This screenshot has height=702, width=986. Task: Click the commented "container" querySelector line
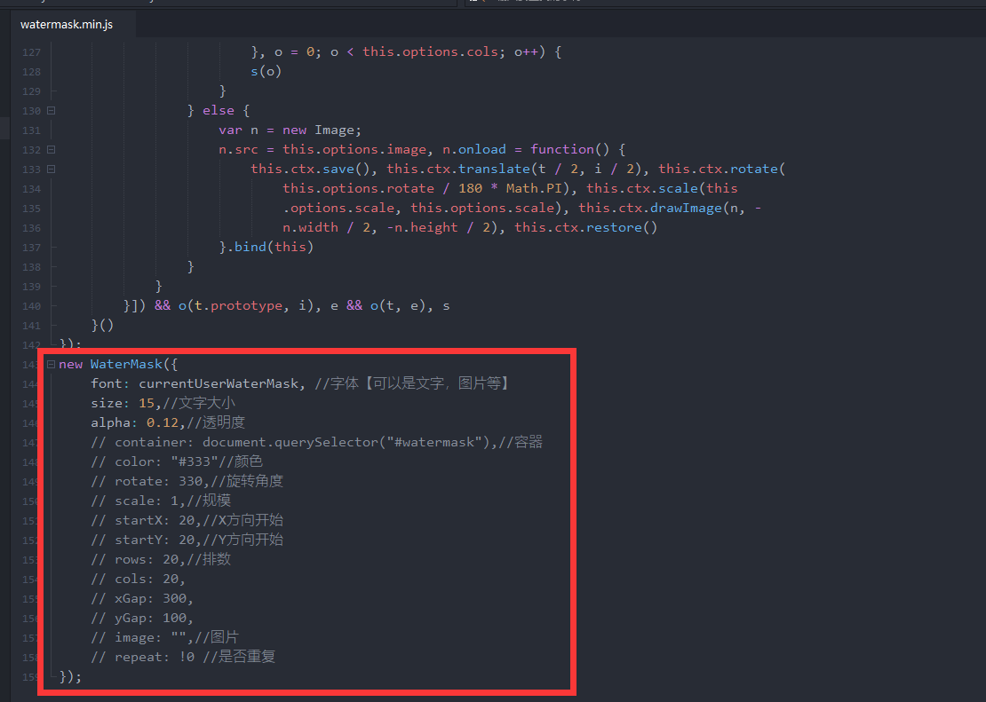(317, 442)
